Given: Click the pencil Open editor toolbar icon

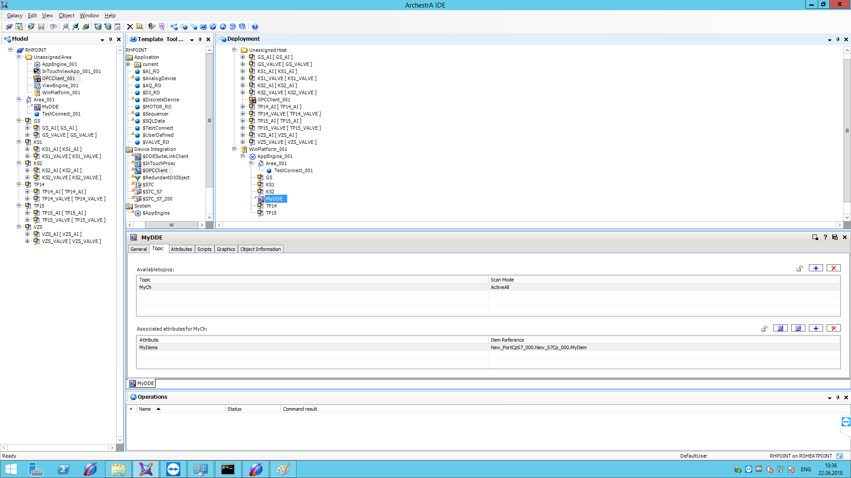Looking at the screenshot, I should click(31, 27).
